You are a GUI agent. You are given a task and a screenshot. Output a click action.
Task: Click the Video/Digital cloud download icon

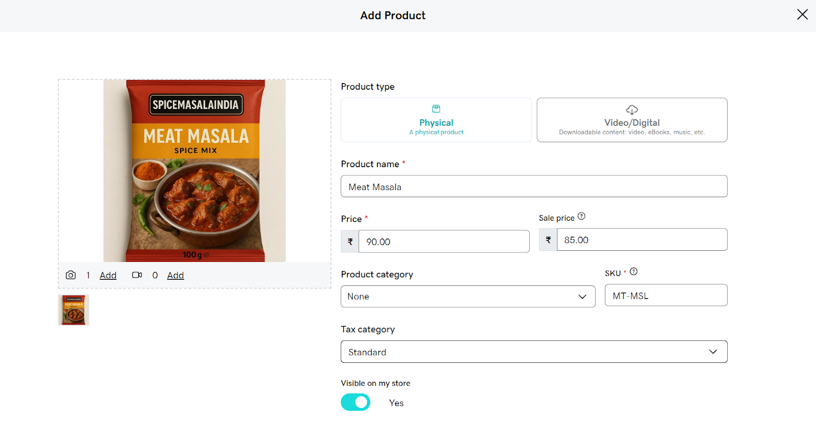[632, 110]
